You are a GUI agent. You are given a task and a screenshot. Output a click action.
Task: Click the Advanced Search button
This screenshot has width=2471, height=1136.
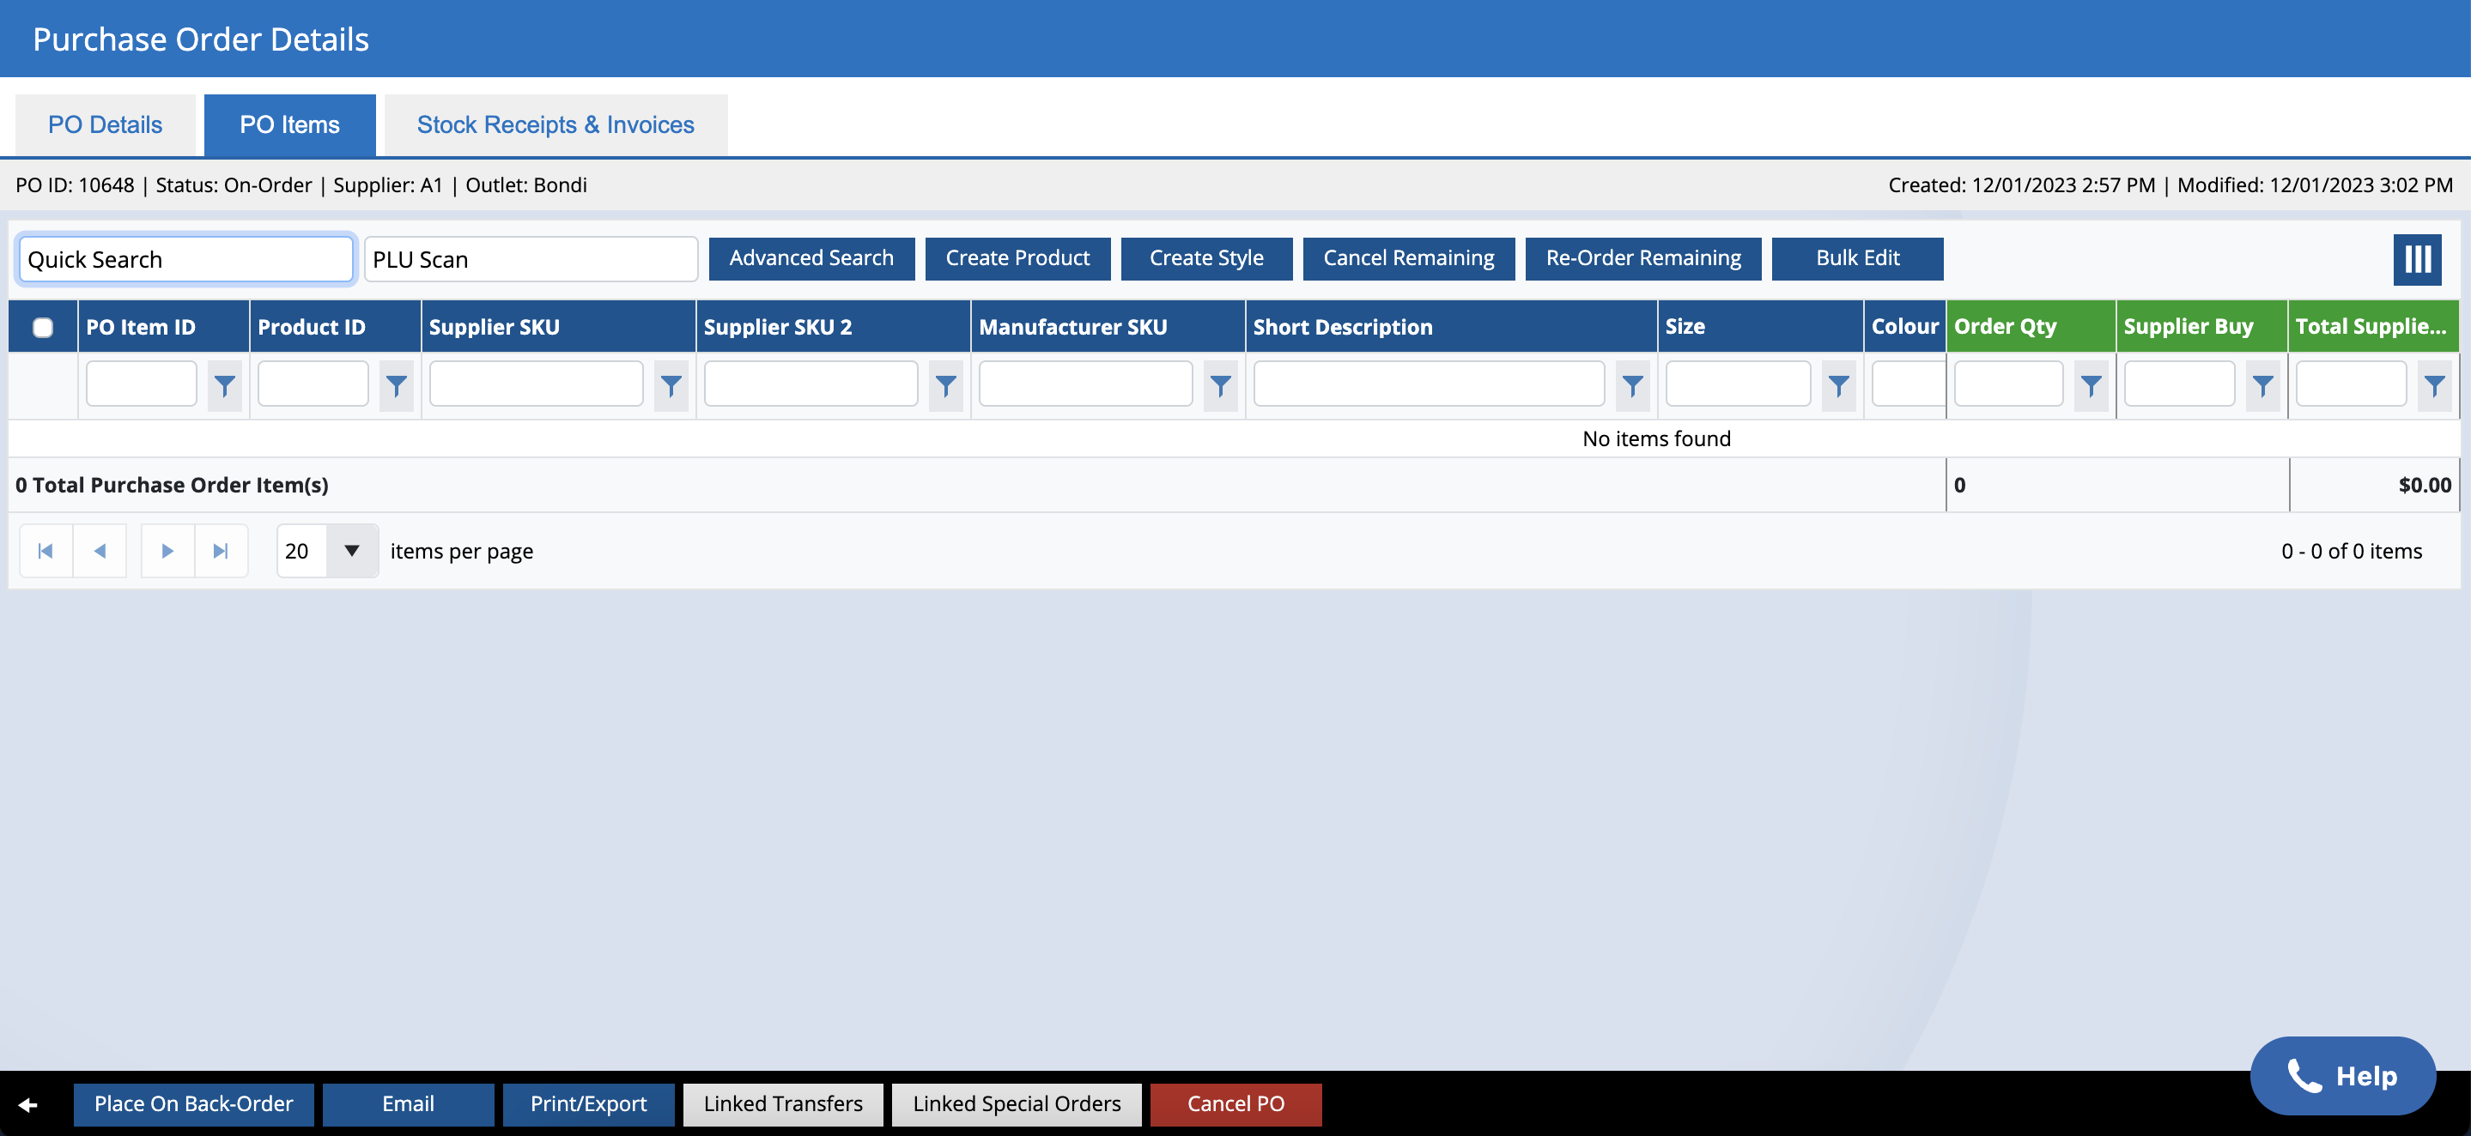pyautogui.click(x=811, y=258)
